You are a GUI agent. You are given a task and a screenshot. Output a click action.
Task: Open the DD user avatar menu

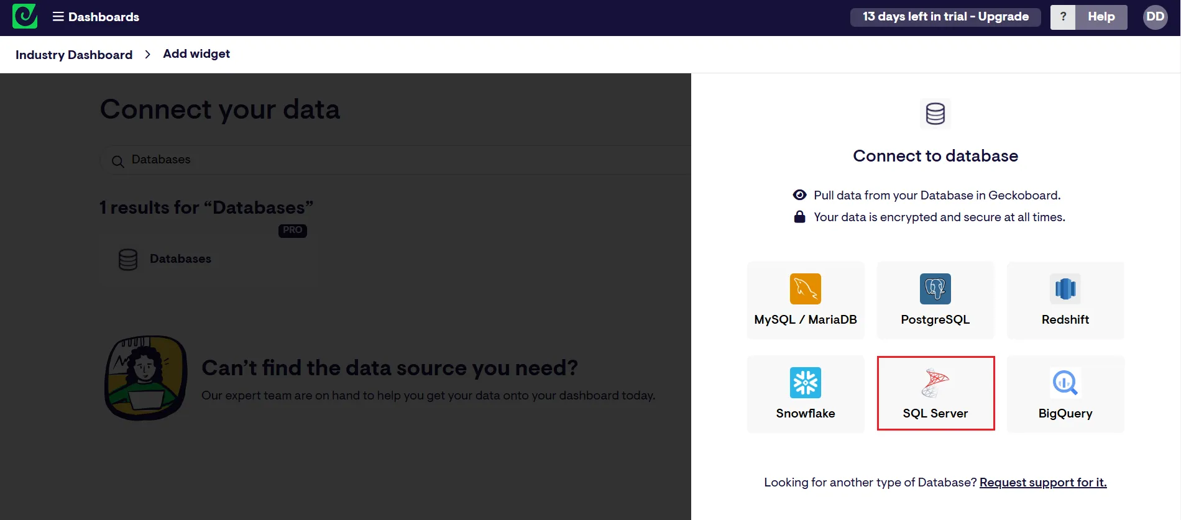(x=1155, y=17)
